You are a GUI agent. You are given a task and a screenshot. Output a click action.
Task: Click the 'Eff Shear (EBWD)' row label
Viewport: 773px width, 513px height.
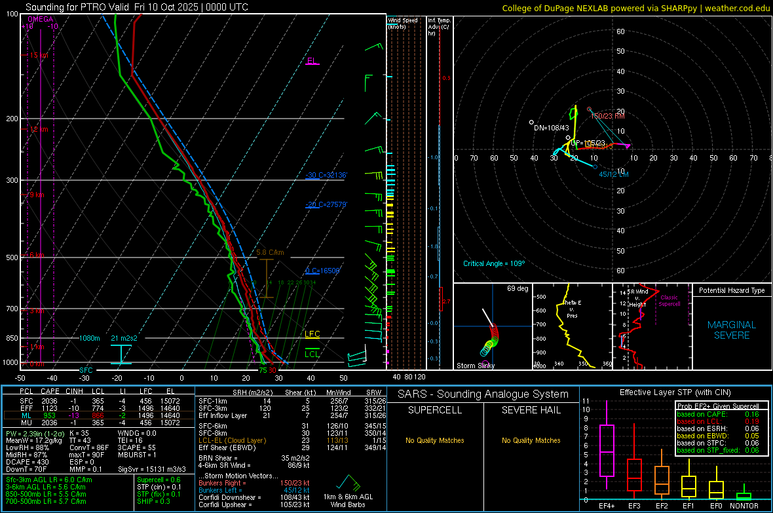tap(227, 448)
